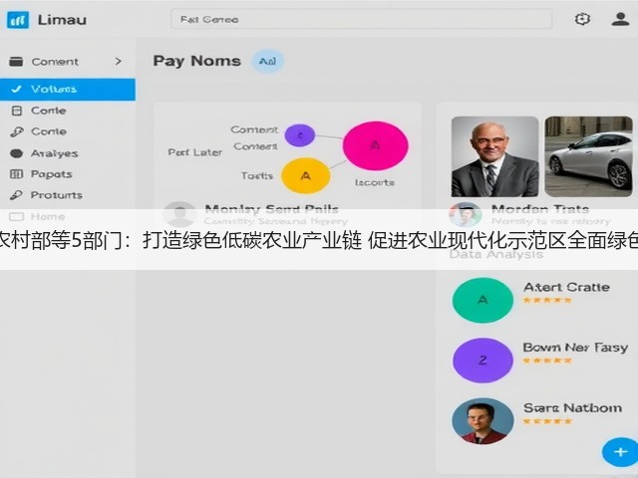Screen dimensions: 638x478
Task: Open Papots in the sidebar
Action: pyautogui.click(x=51, y=174)
